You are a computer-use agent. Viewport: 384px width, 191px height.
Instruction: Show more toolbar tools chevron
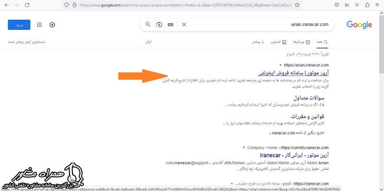pyautogui.click(x=357, y=5)
